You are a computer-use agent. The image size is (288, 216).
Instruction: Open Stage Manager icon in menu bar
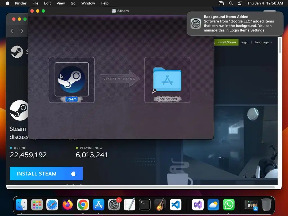point(221,3)
